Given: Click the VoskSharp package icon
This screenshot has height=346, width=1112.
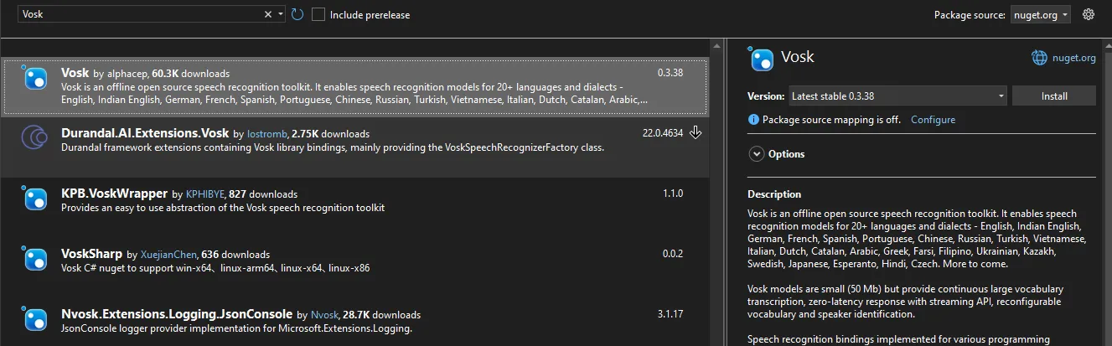Looking at the screenshot, I should [35, 258].
